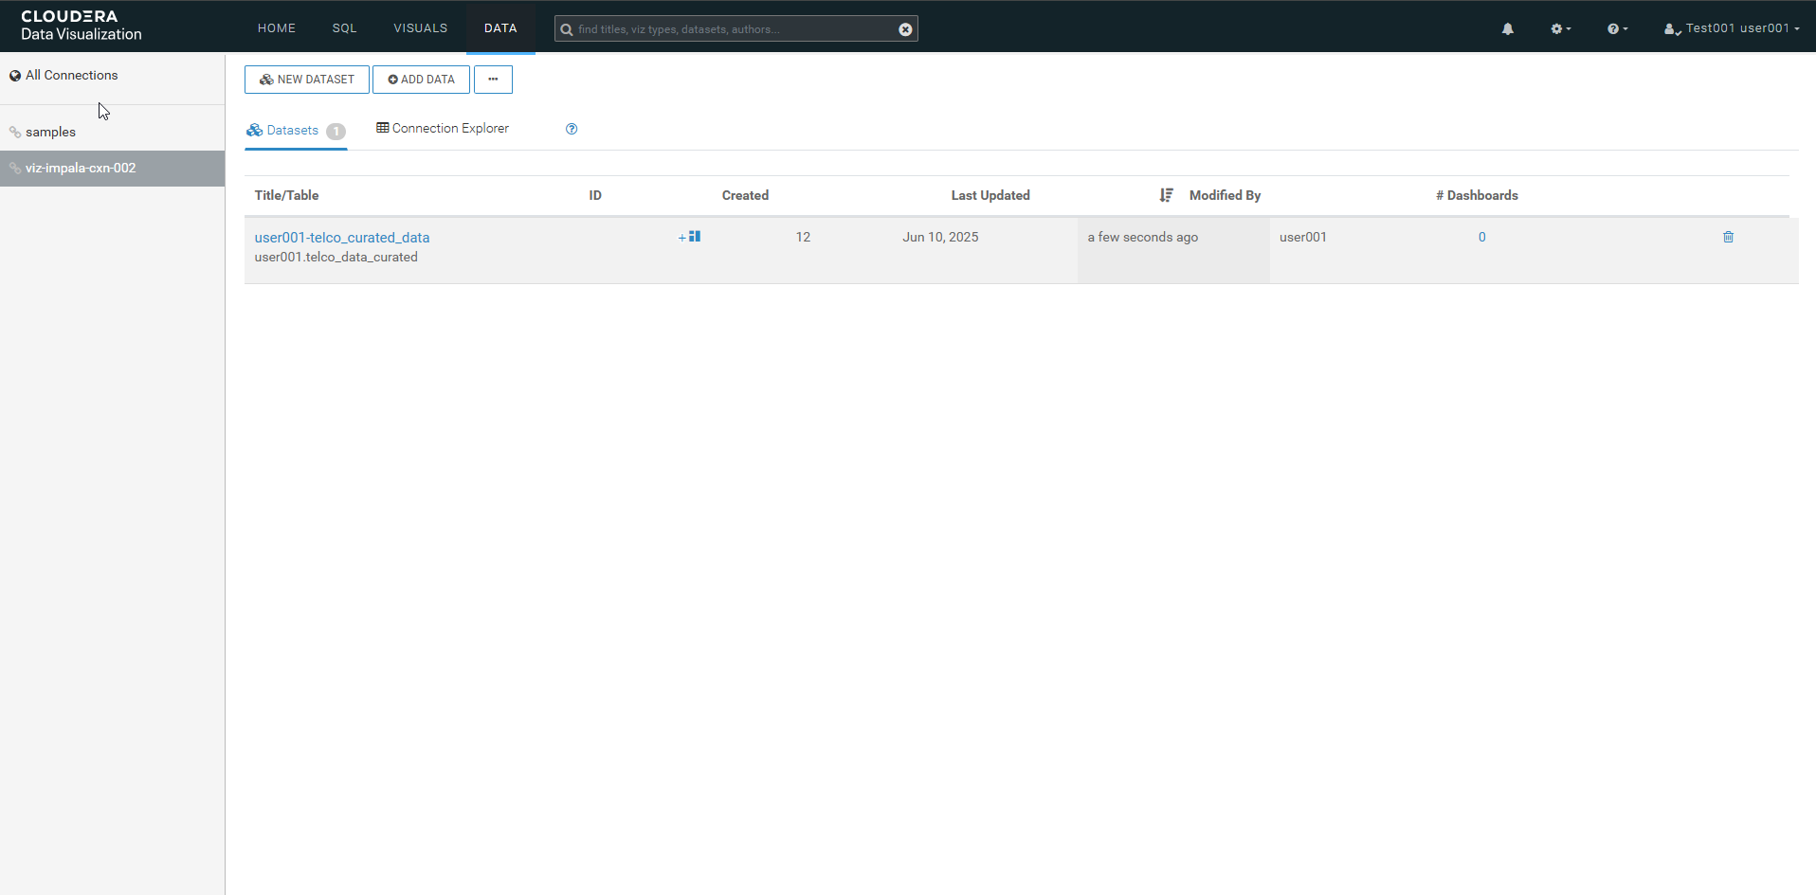Open the Test001 user001 account menu
Image resolution: width=1816 pixels, height=895 pixels.
[1732, 28]
